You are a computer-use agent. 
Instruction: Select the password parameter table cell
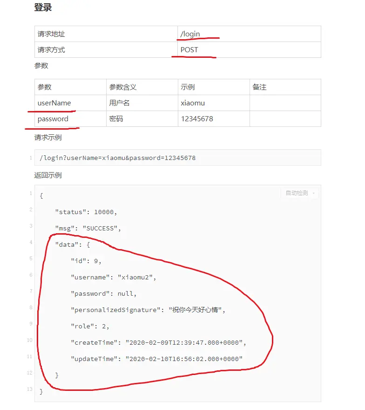tap(70, 119)
